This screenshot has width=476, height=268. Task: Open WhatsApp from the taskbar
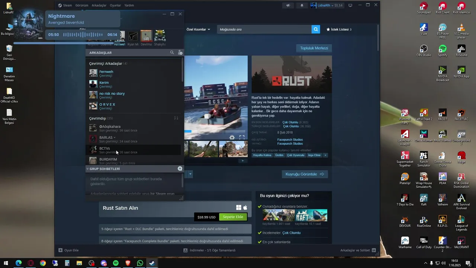pos(140,263)
